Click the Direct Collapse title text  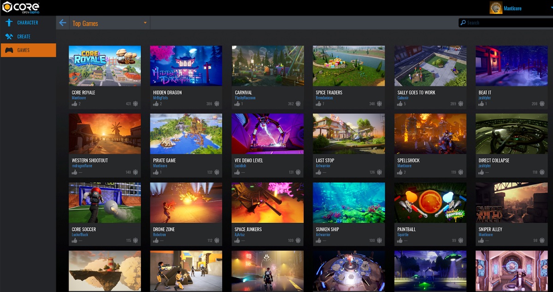pos(494,161)
